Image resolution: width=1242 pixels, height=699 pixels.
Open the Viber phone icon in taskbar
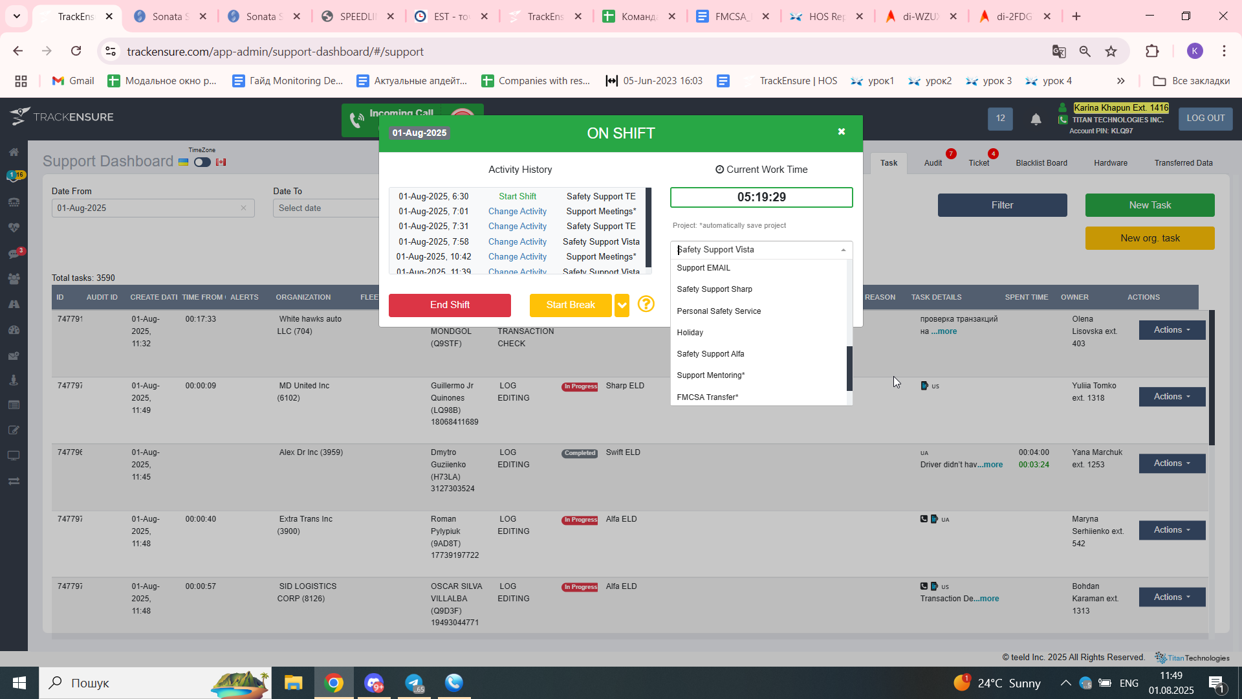[x=454, y=683]
